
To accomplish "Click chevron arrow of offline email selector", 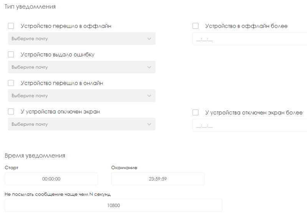I will 149,39.
